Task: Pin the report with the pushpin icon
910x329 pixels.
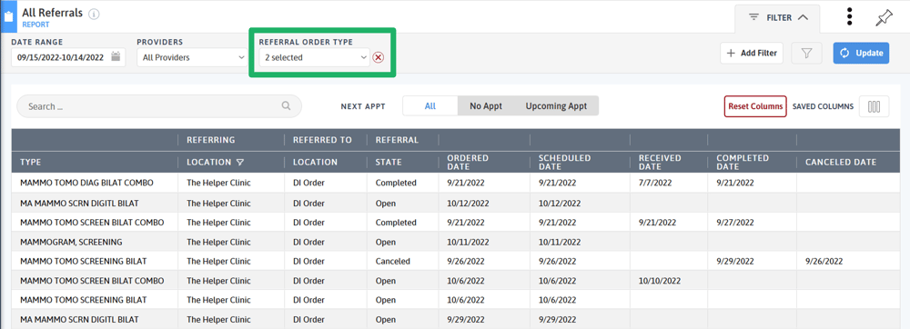Action: [x=884, y=18]
